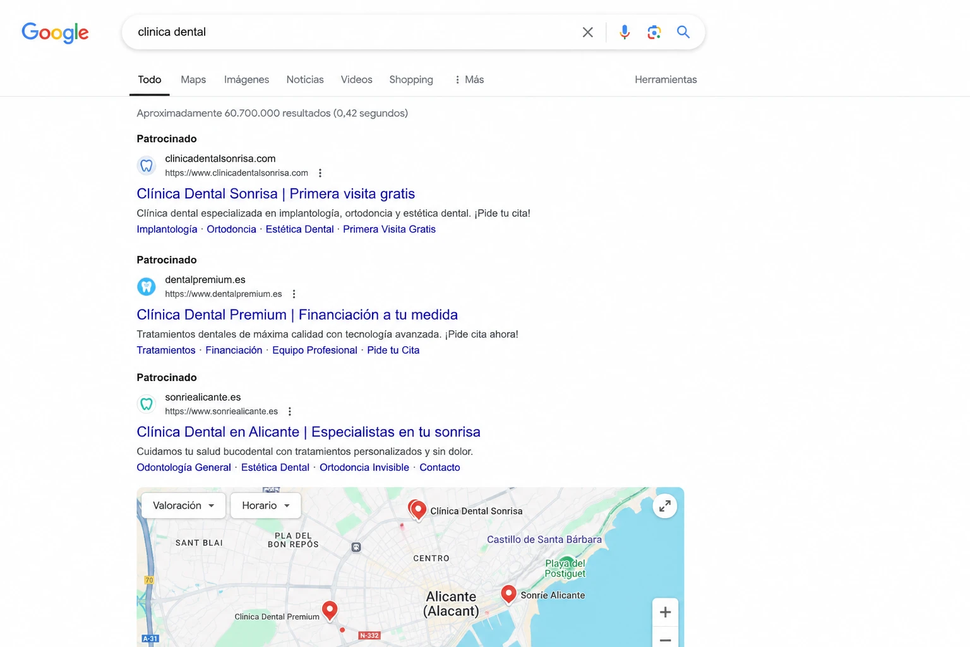Screen dimensions: 970x647
Task: Open Clínica Dental Sonrisa Primera visita gratis
Action: (x=276, y=194)
